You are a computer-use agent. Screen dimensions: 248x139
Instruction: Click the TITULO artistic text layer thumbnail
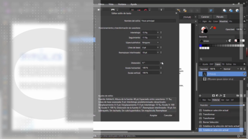[x=205, y=74]
